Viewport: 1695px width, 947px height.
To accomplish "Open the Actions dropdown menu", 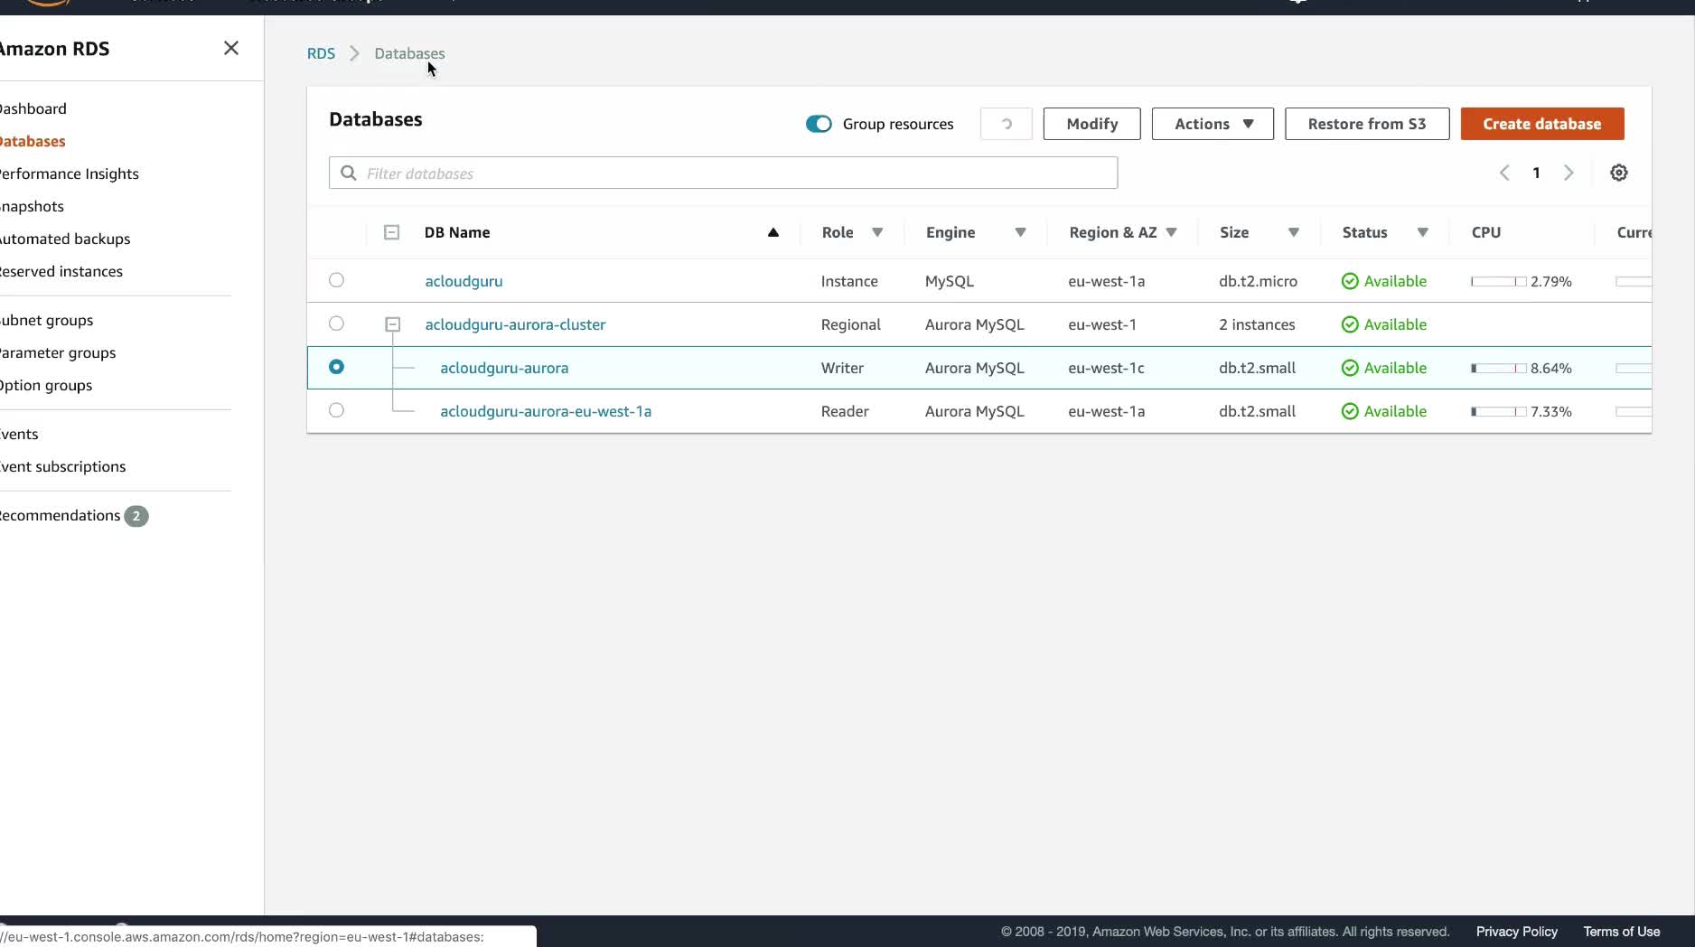I will tap(1212, 124).
